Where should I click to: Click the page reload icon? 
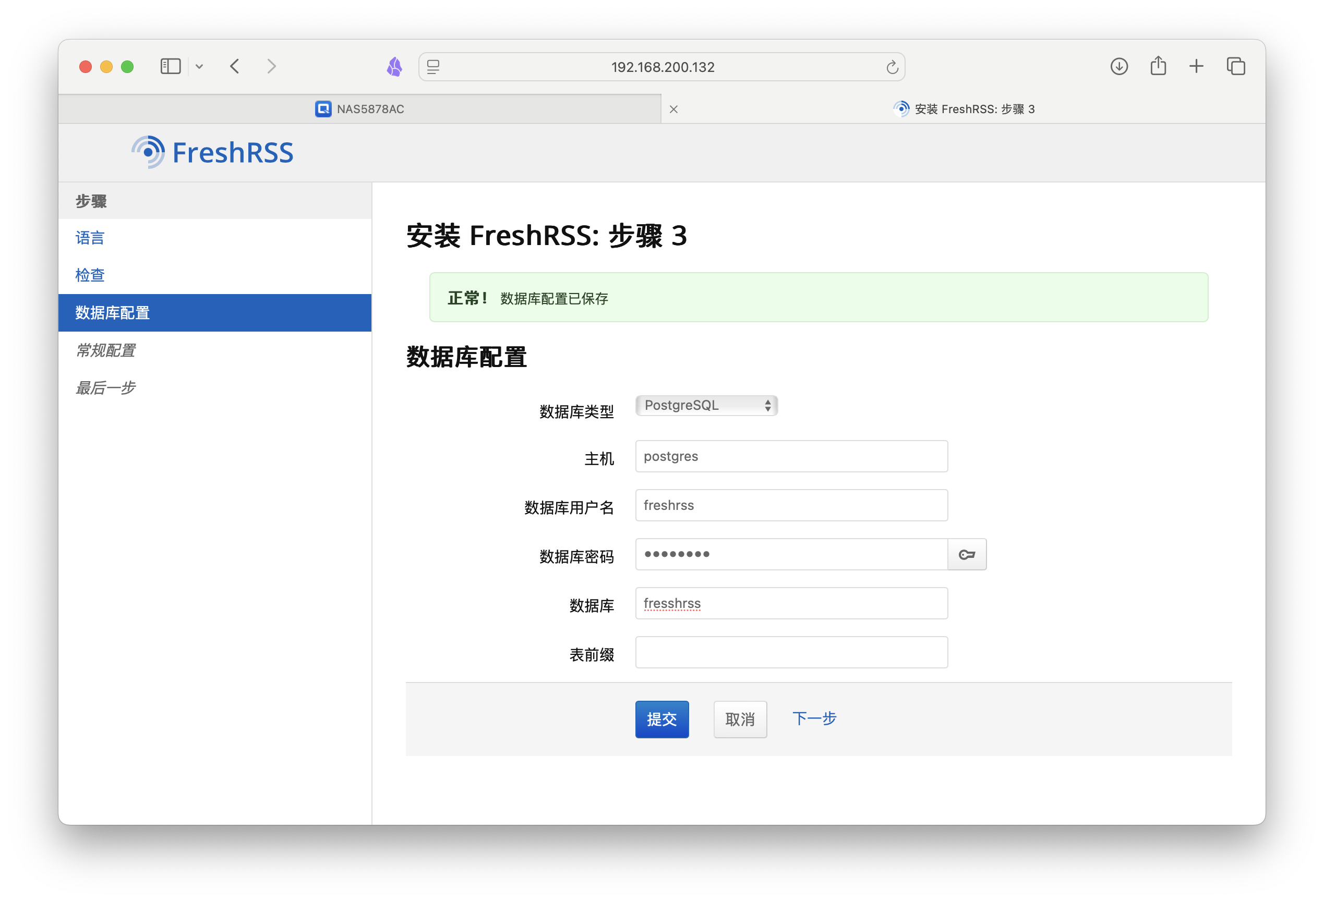pos(892,67)
